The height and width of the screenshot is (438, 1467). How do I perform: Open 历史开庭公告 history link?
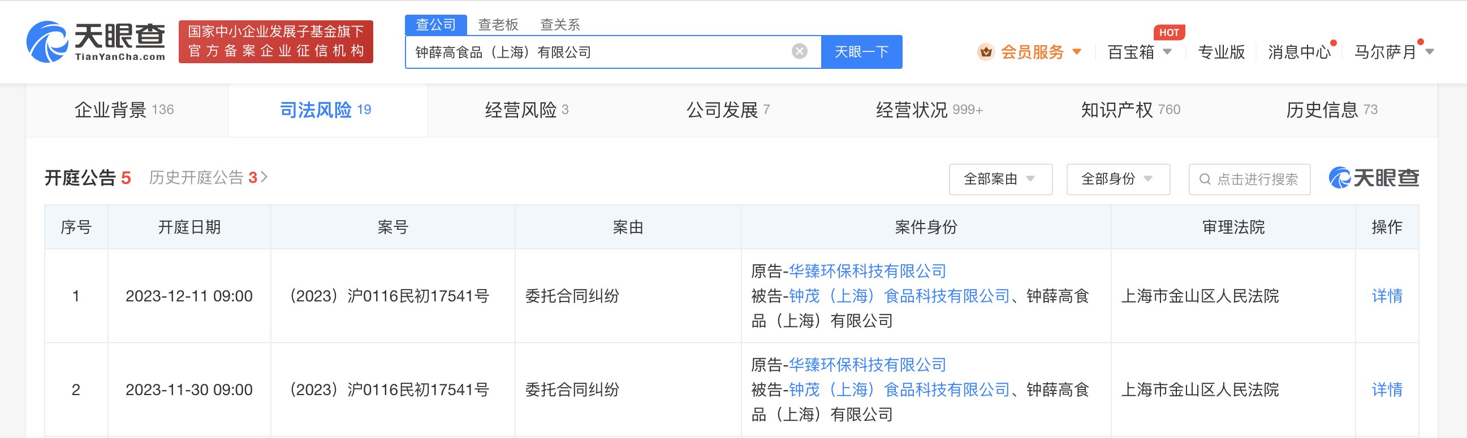pyautogui.click(x=208, y=178)
